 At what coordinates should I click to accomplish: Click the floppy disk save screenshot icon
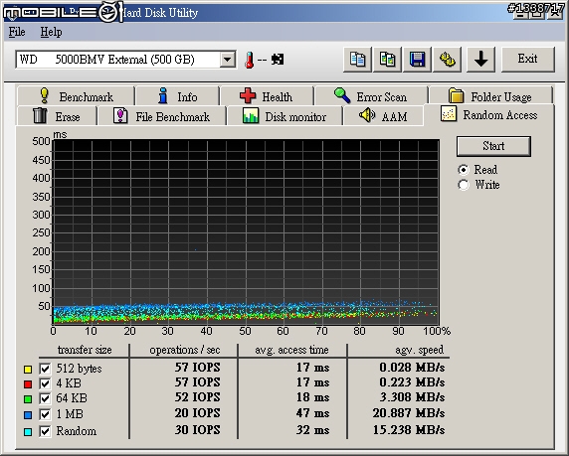pyautogui.click(x=418, y=59)
